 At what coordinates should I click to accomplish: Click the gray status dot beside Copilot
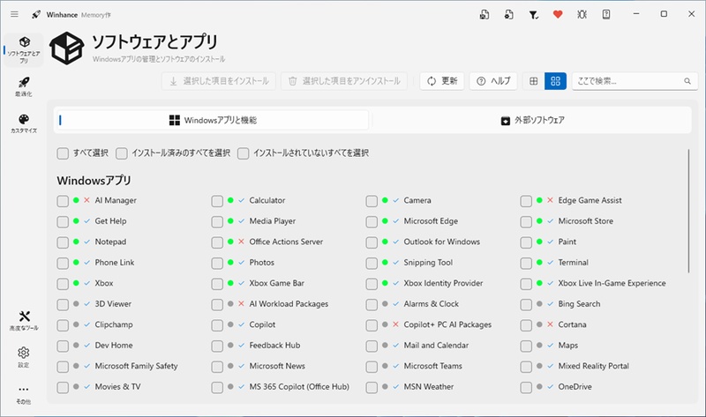click(x=230, y=324)
